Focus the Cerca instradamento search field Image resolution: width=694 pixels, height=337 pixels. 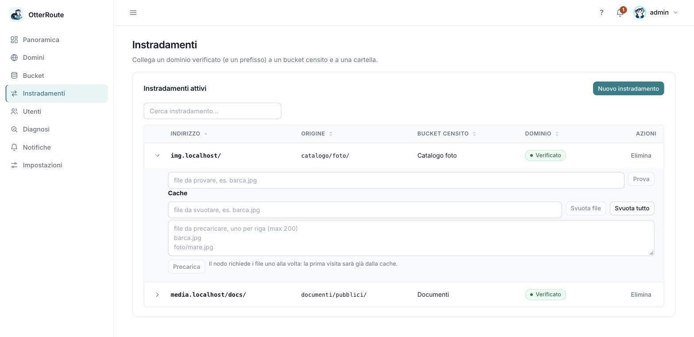[212, 111]
